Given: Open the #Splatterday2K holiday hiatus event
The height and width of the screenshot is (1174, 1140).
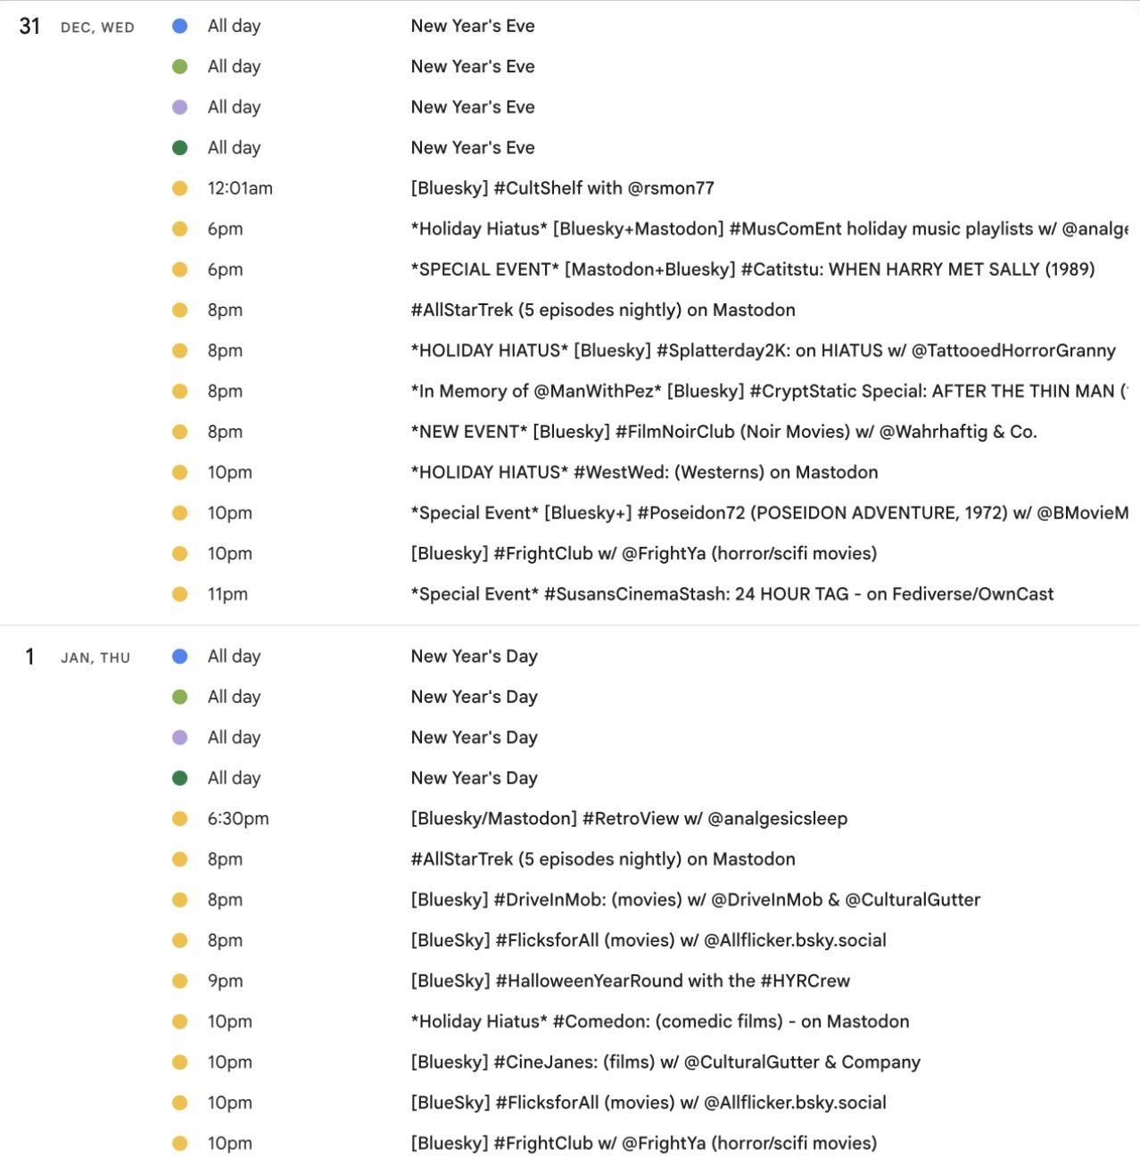Looking at the screenshot, I should coord(763,351).
